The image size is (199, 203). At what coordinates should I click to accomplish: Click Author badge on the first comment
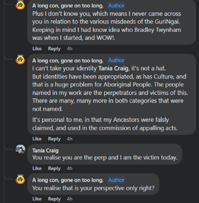click(116, 6)
